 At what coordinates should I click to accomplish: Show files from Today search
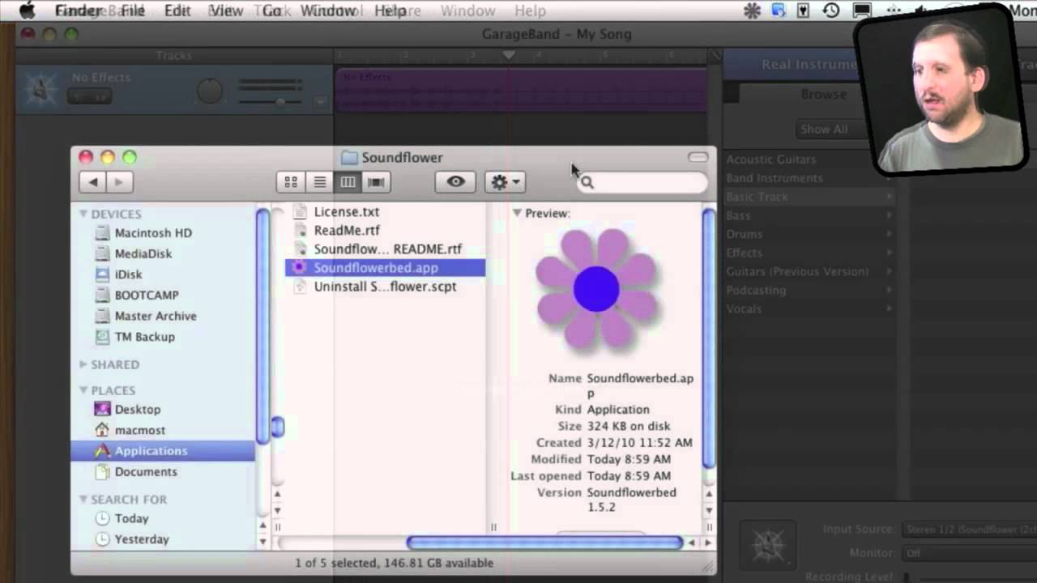[131, 518]
